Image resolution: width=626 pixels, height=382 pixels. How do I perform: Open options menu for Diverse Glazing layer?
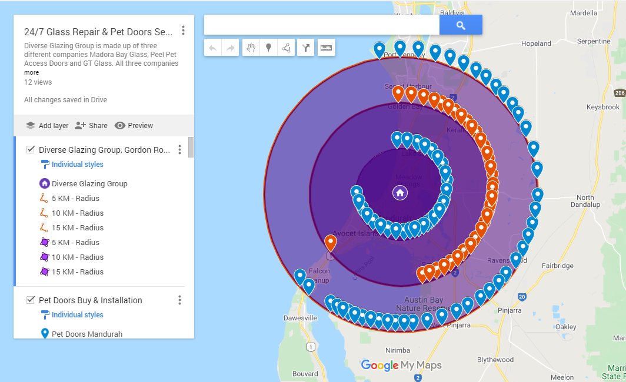(179, 149)
